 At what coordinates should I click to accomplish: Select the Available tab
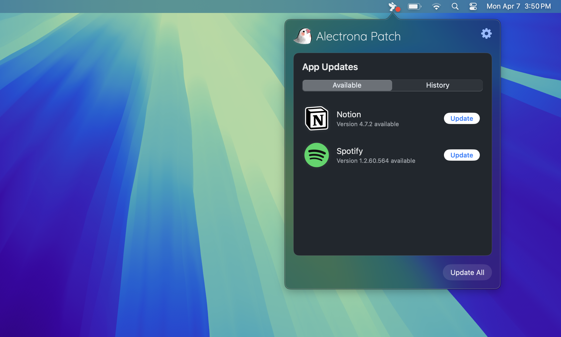[347, 85]
